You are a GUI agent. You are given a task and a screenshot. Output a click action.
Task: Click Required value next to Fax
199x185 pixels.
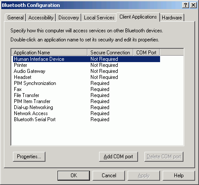pos(100,89)
